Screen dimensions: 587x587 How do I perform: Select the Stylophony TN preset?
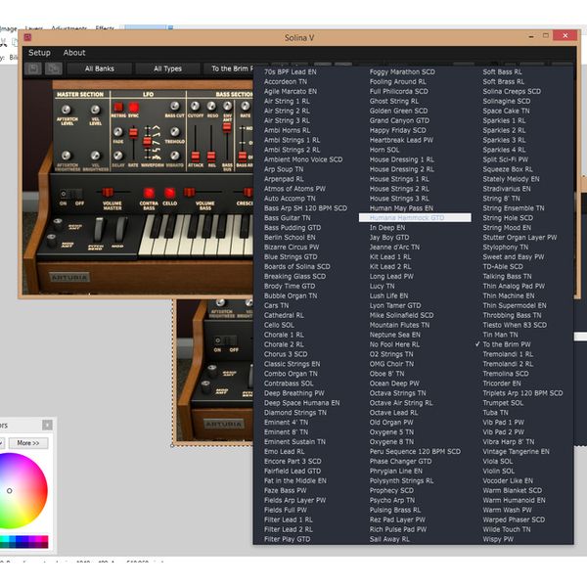[x=506, y=248]
